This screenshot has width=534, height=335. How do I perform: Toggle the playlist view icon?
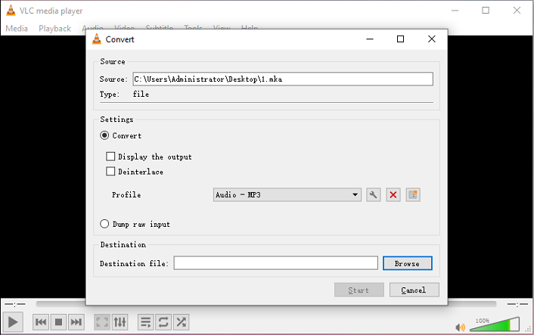click(146, 321)
